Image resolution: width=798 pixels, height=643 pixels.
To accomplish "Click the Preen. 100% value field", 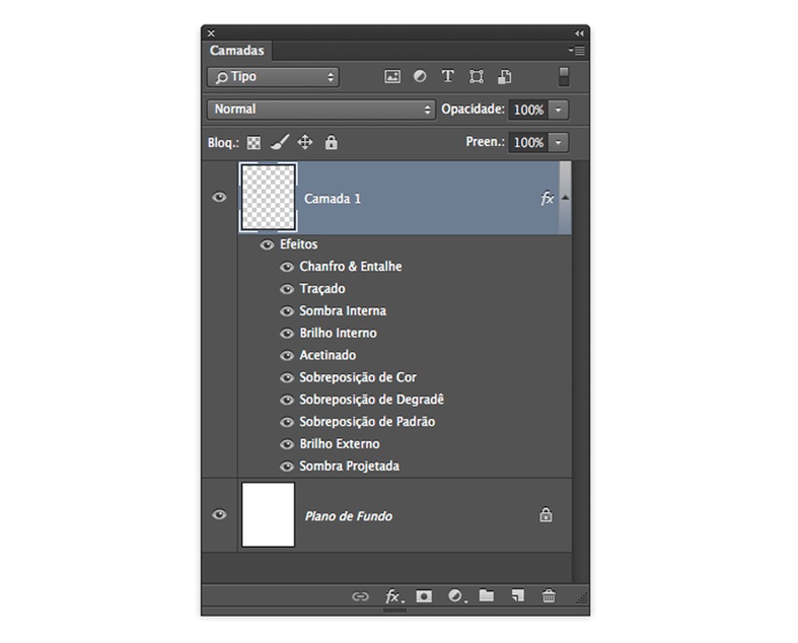I will coord(528,143).
